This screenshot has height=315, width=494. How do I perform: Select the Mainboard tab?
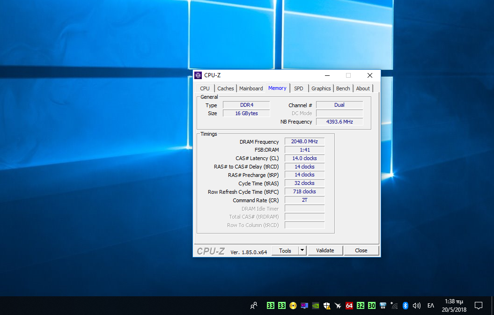pos(251,88)
